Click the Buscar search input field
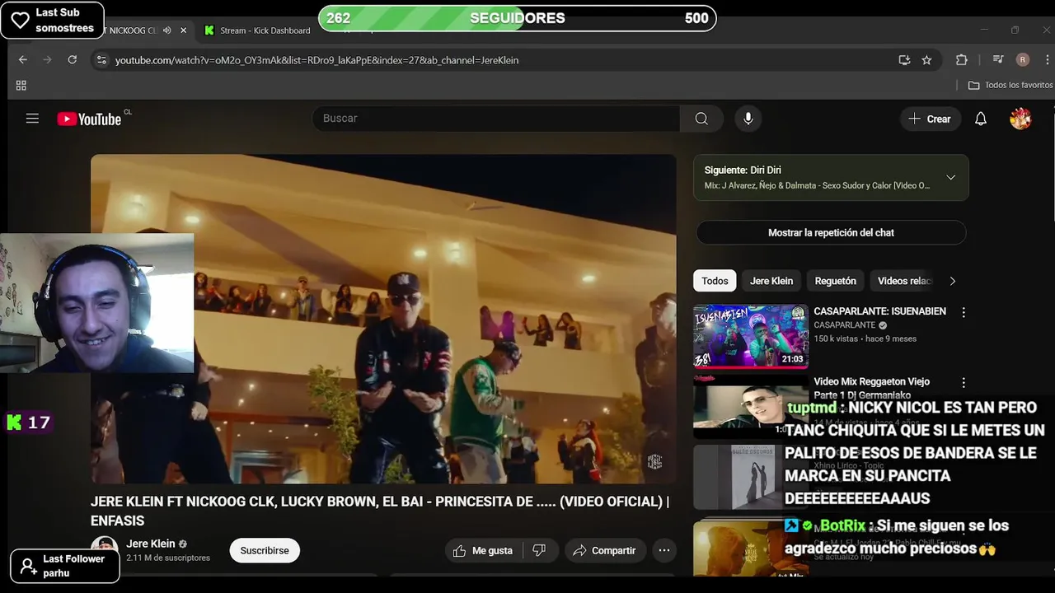 (x=496, y=119)
